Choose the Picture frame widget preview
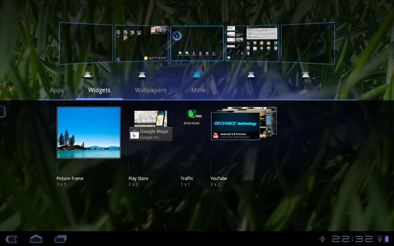This screenshot has height=246, width=394. click(89, 132)
